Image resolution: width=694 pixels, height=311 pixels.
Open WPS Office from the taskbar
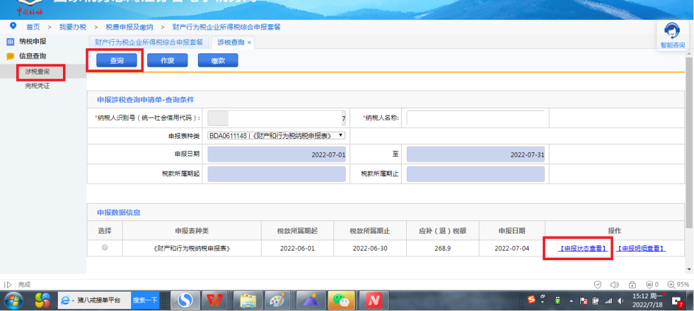(215, 301)
